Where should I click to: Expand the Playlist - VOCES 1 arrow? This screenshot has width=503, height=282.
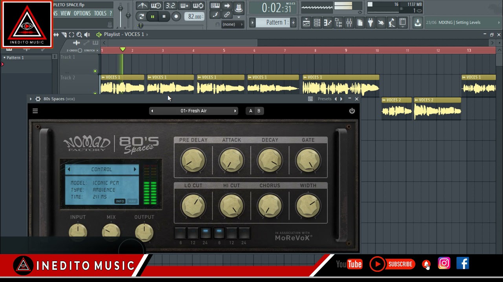coord(147,34)
